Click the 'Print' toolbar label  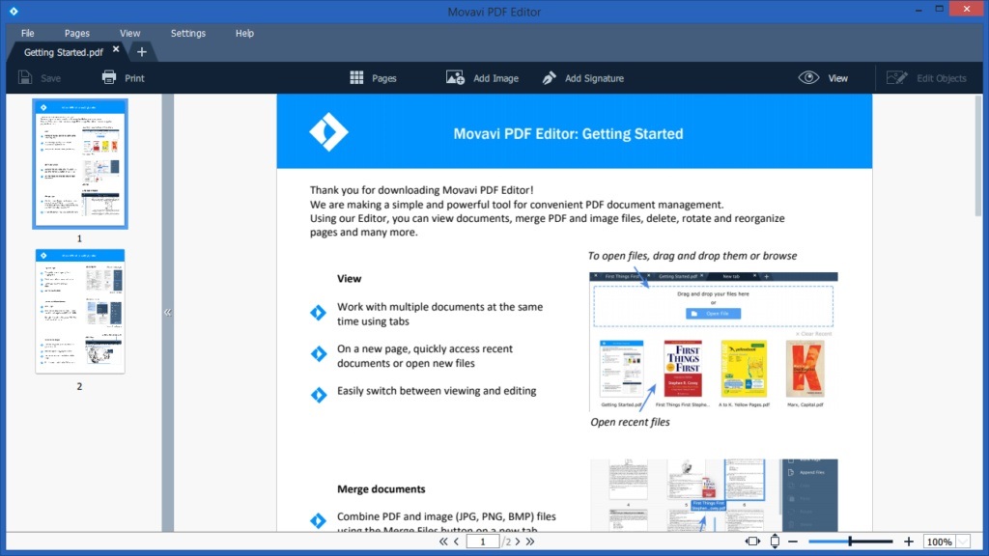click(134, 78)
